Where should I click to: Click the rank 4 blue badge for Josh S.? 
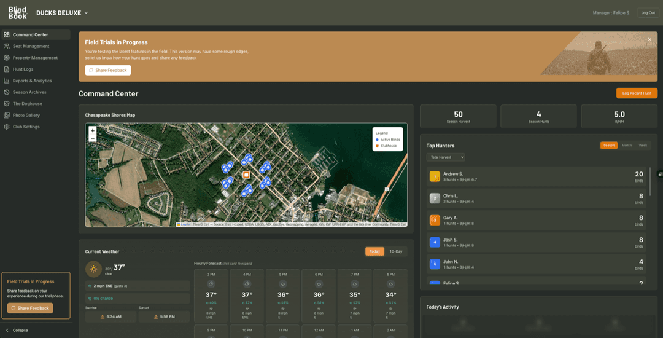point(435,242)
